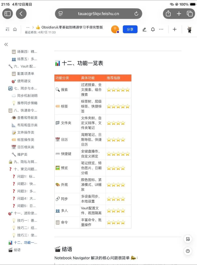Open page reader settings icon in address bar

(61, 14)
